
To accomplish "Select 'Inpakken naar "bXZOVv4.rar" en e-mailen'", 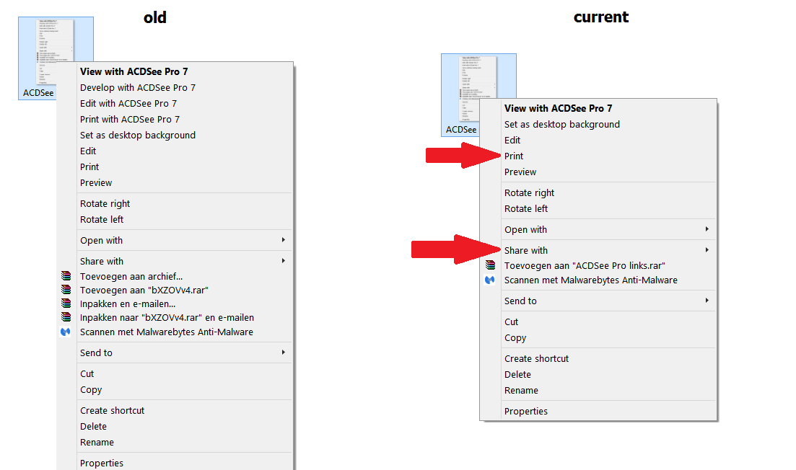I will (x=167, y=317).
